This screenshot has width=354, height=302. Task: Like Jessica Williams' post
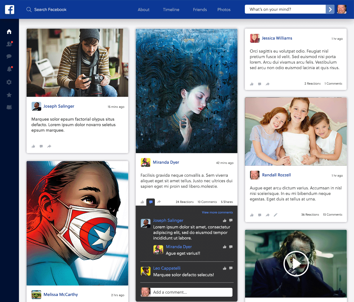pos(252,84)
